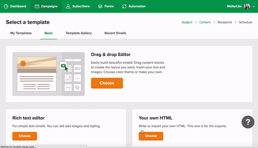Choose the Drag & drop Editor
Screen dimensions: 258x148
point(107,83)
